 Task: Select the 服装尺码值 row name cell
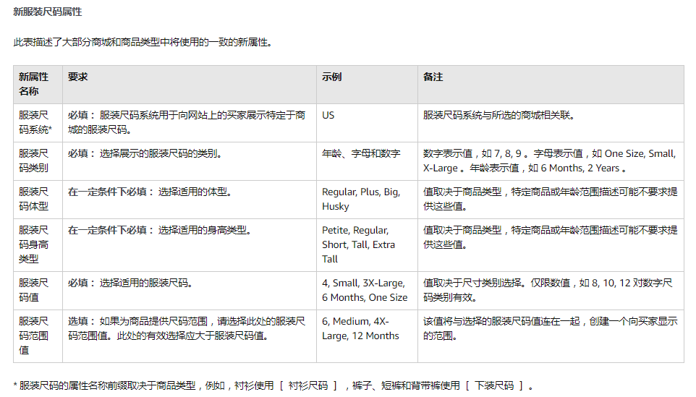(x=38, y=291)
